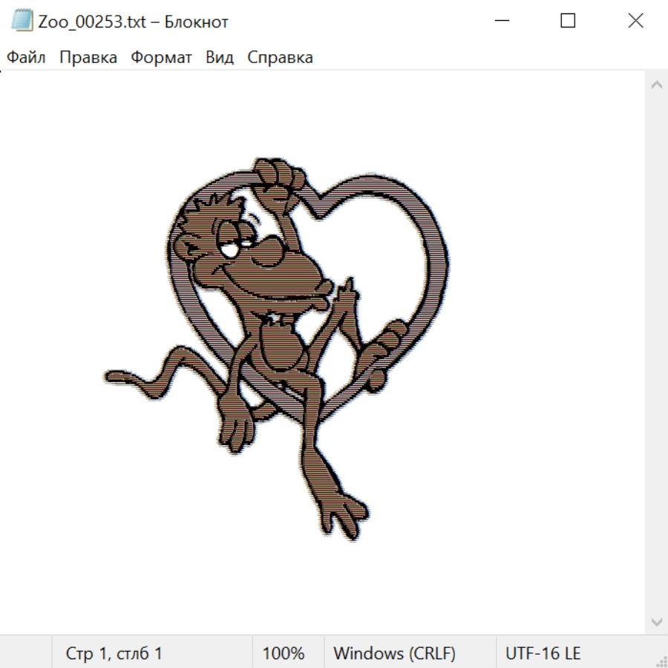Click the Стр 1, стлб 1 indicator
This screenshot has width=668, height=668.
[x=114, y=653]
